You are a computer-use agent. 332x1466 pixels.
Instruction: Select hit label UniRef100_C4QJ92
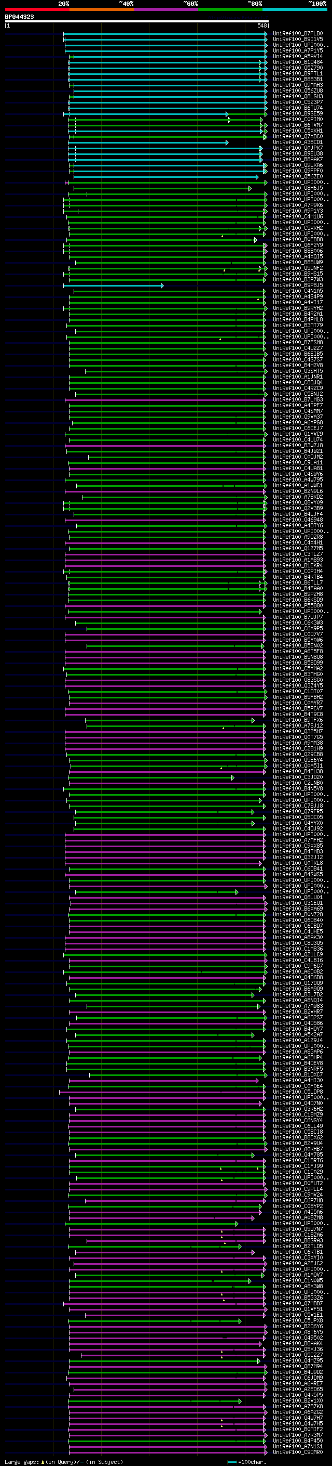pyautogui.click(x=298, y=828)
